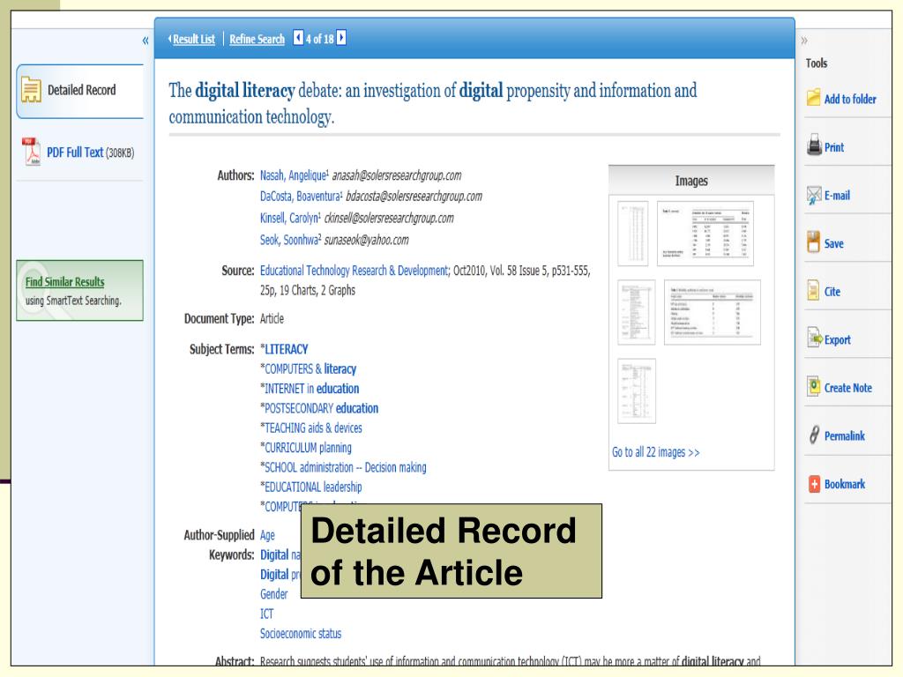Open the Detailed Record tab
The height and width of the screenshot is (677, 903).
(x=80, y=91)
